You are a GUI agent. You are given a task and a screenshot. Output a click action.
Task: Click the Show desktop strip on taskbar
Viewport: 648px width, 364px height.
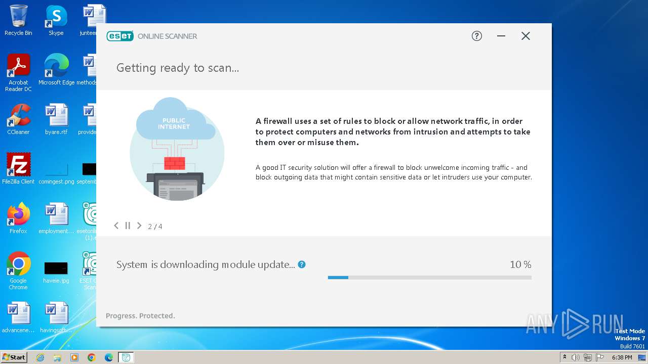pos(643,357)
